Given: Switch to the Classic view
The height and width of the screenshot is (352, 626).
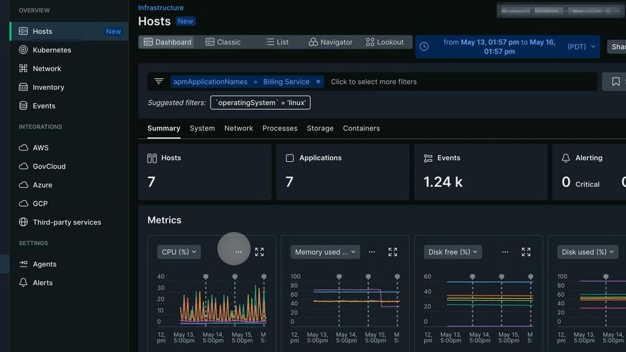Looking at the screenshot, I should click(223, 42).
